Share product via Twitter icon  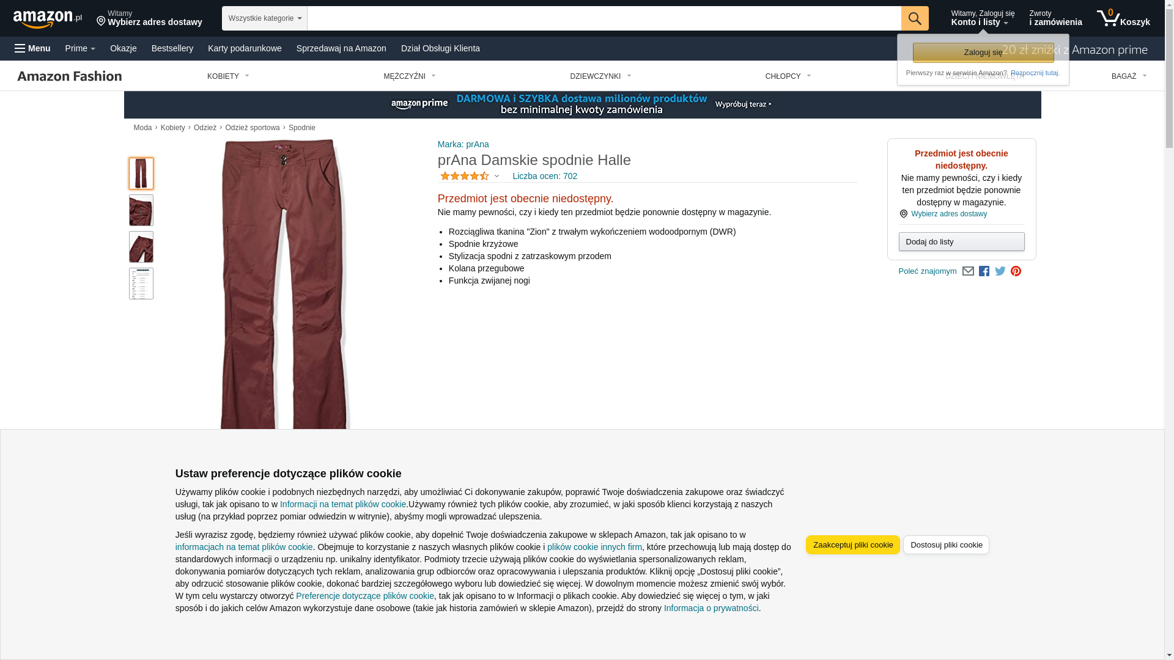tap(1000, 271)
